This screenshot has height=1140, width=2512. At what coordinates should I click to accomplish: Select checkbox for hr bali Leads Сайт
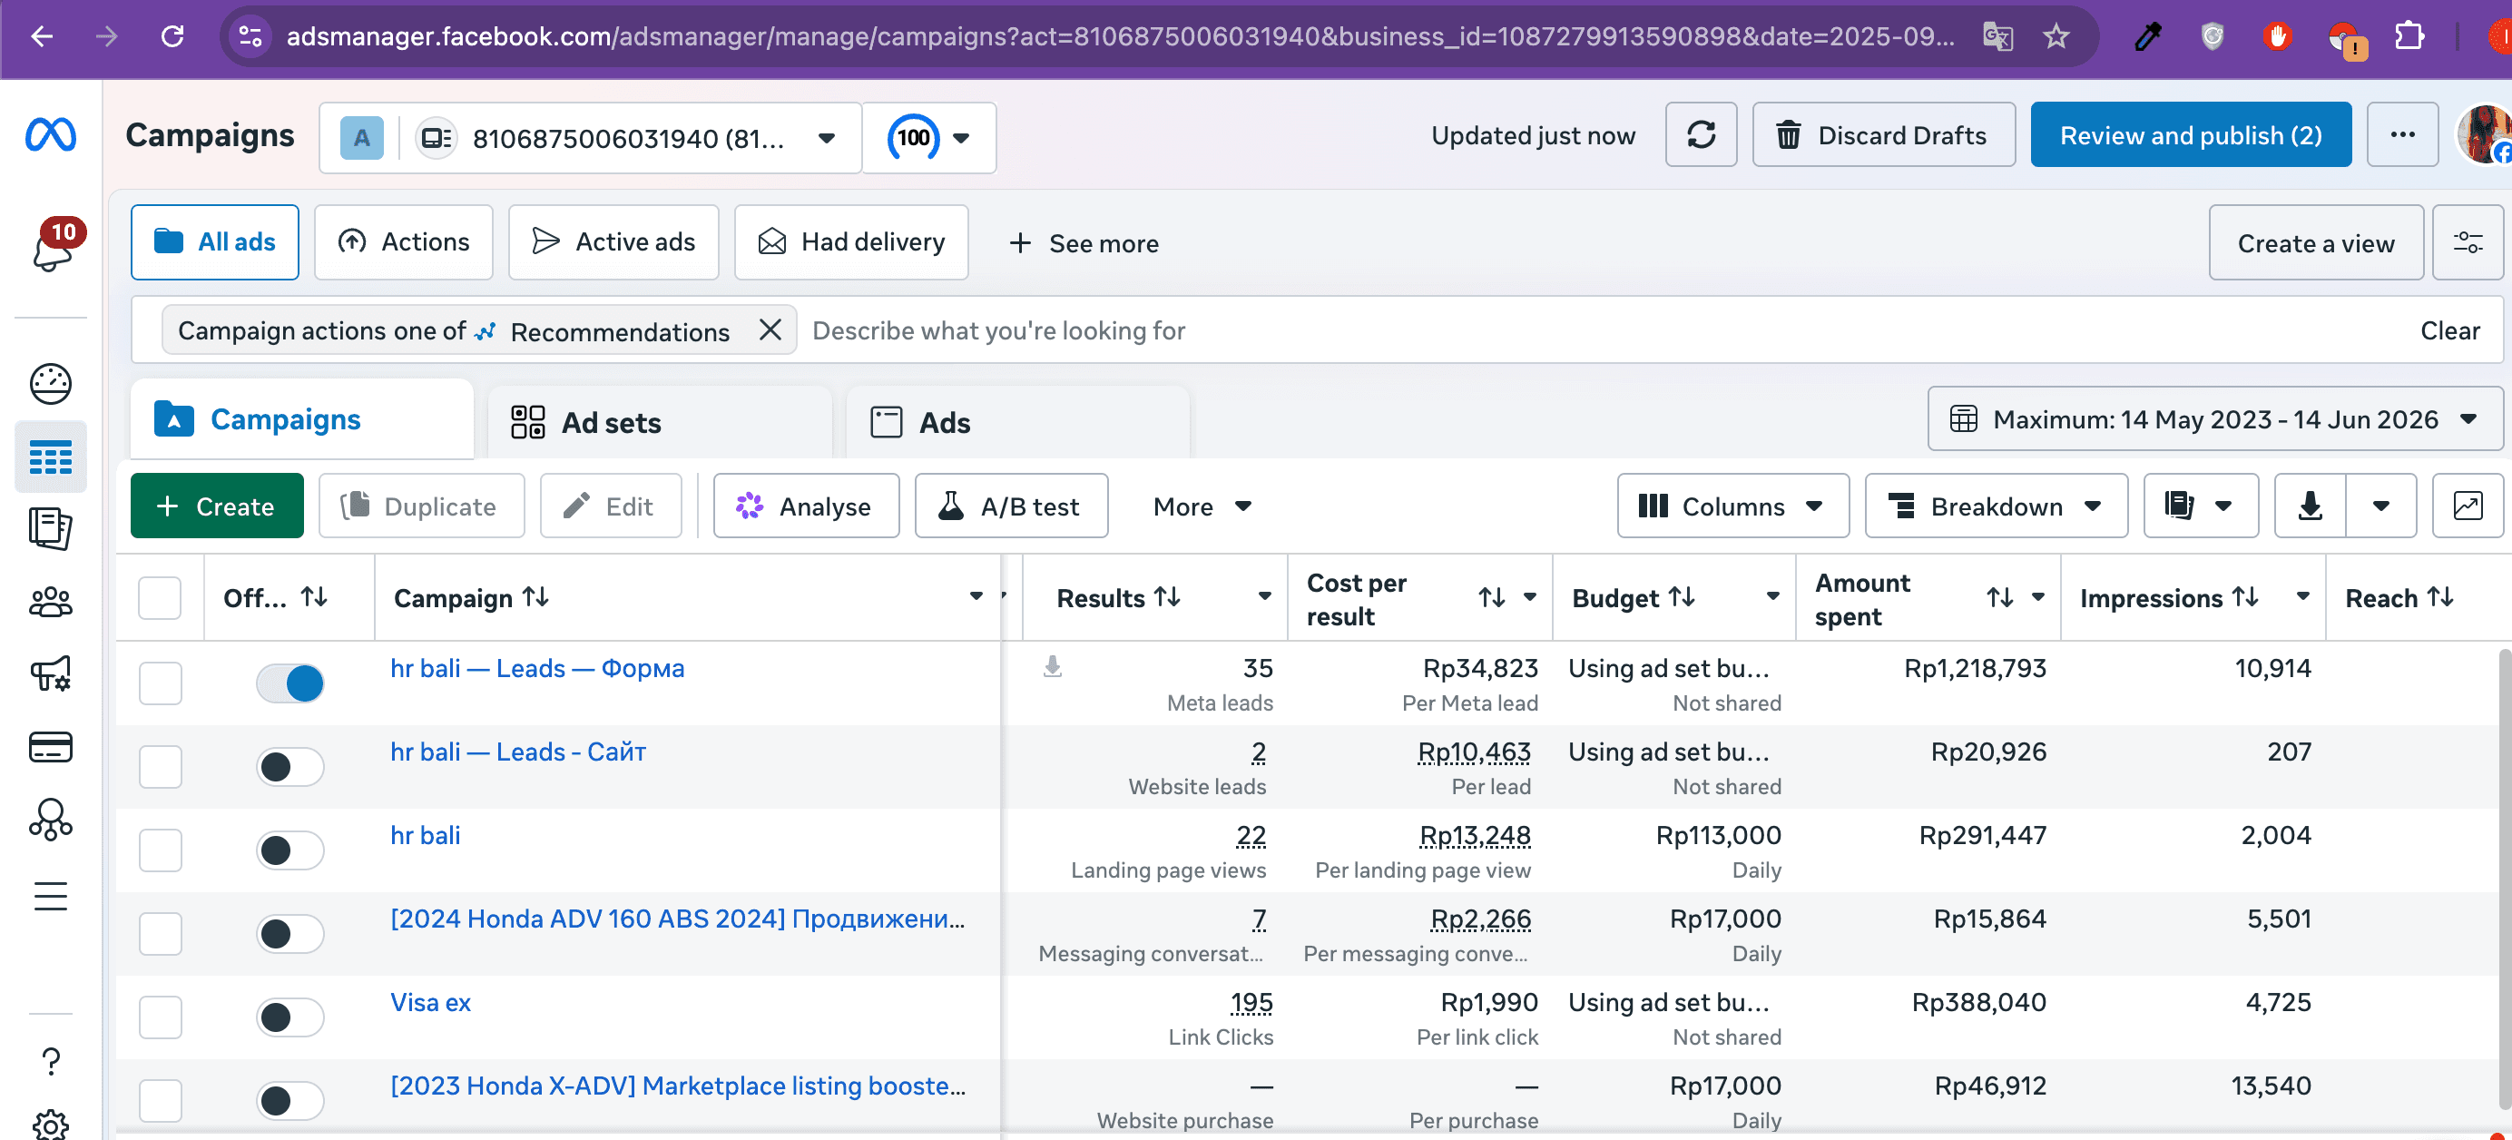(x=160, y=766)
